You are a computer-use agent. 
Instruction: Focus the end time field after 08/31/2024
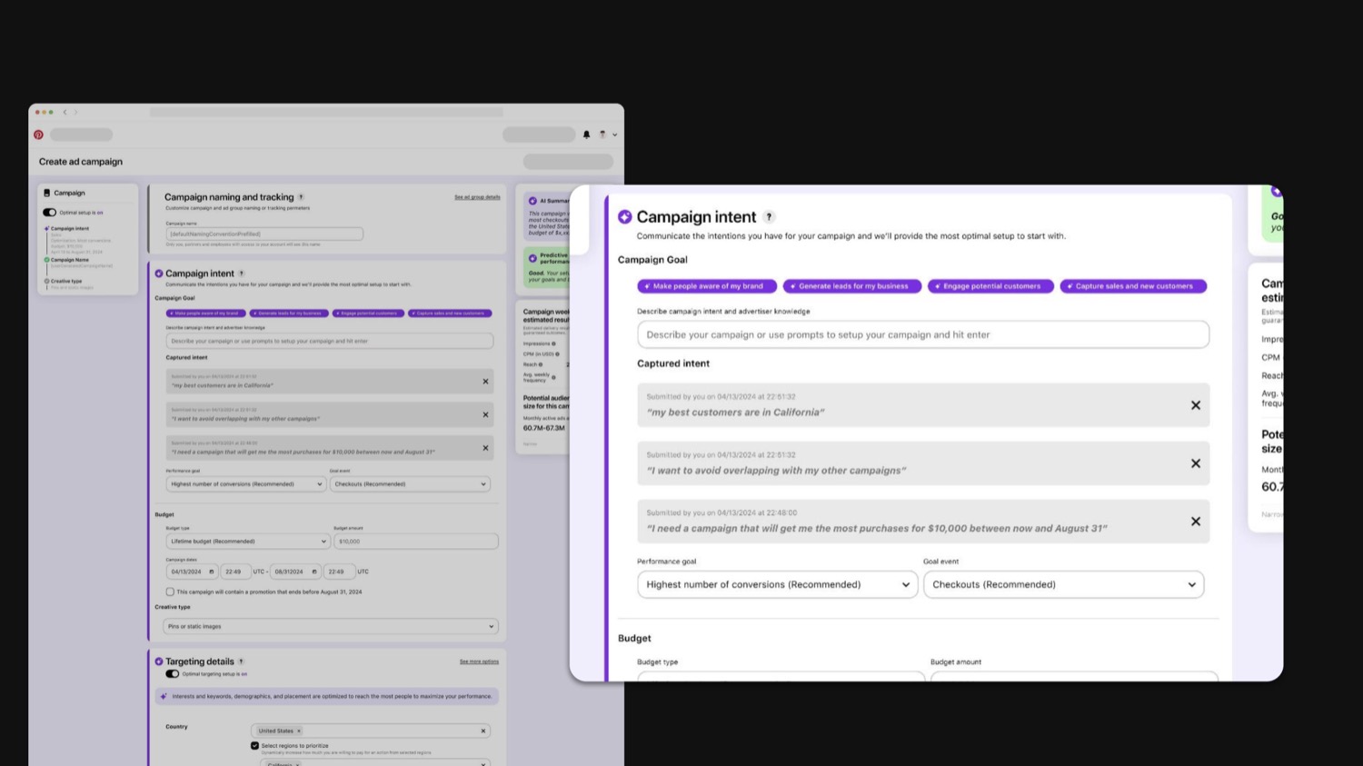click(339, 572)
